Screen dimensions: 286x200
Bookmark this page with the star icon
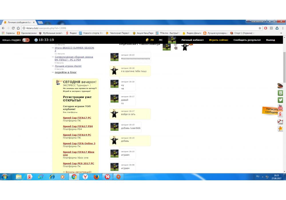tap(260, 28)
